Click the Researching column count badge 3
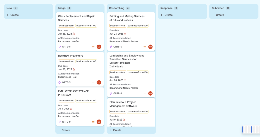 point(128,8)
